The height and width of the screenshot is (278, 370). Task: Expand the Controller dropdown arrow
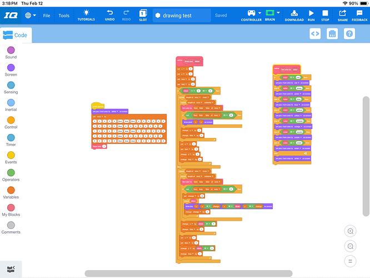[259, 13]
